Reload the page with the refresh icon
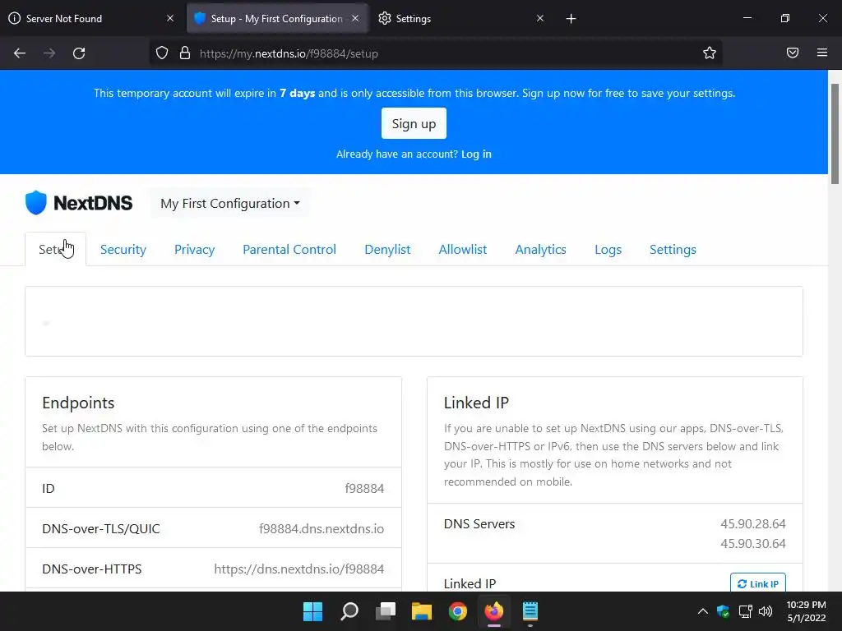This screenshot has height=631, width=842. tap(79, 53)
